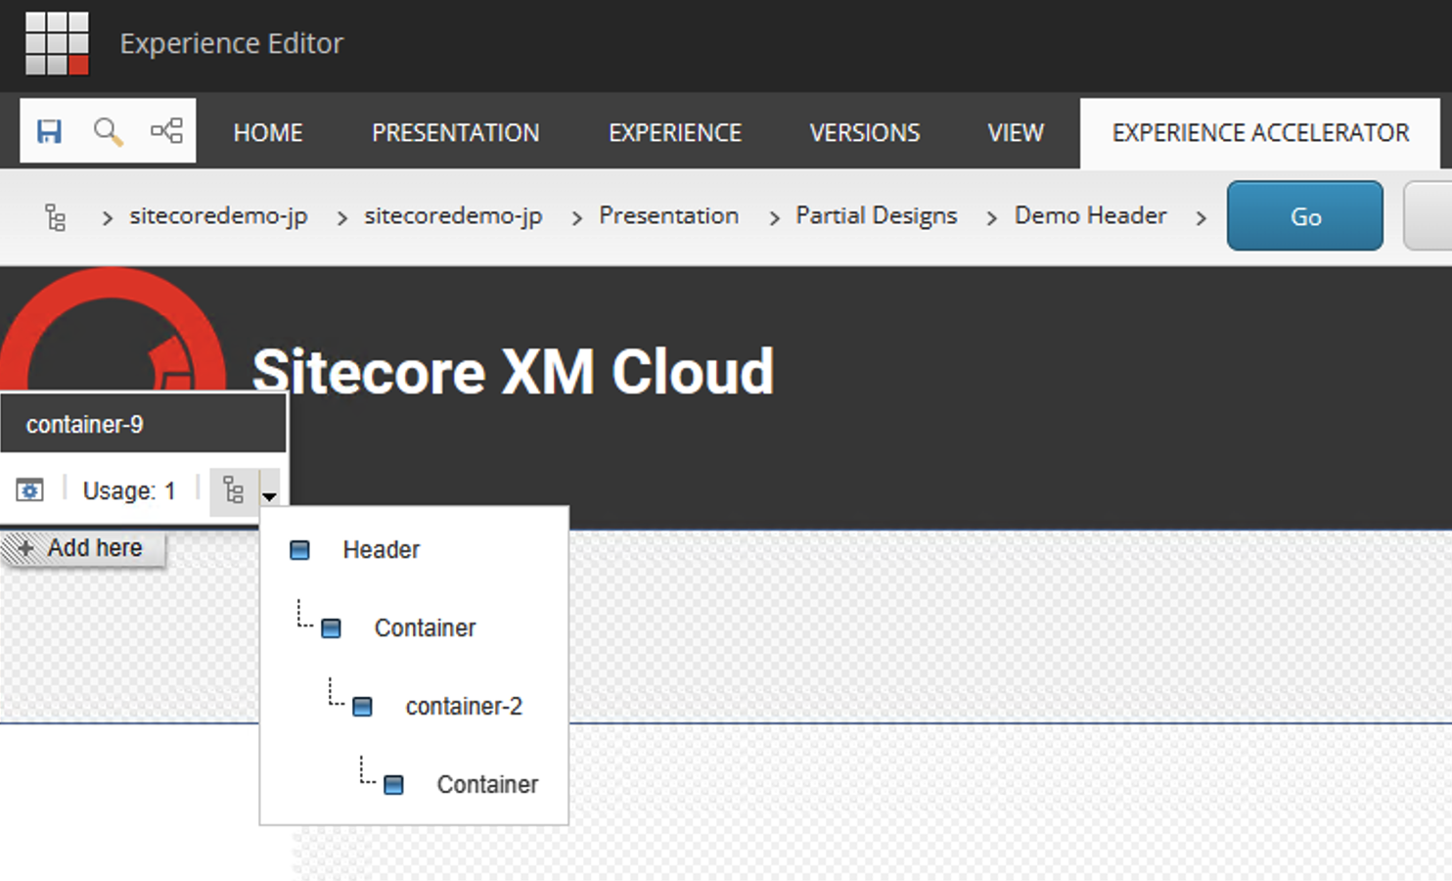The image size is (1452, 881).
Task: Expand arrow after Demo Header breadcrumb
Action: pyautogui.click(x=1201, y=217)
